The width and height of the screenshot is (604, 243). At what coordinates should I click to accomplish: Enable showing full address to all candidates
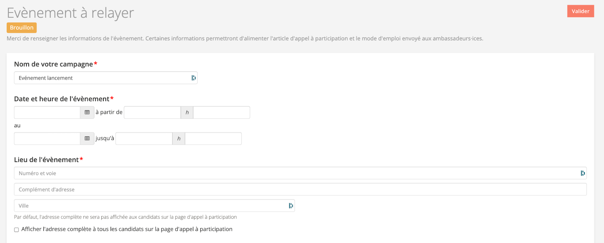[17, 229]
